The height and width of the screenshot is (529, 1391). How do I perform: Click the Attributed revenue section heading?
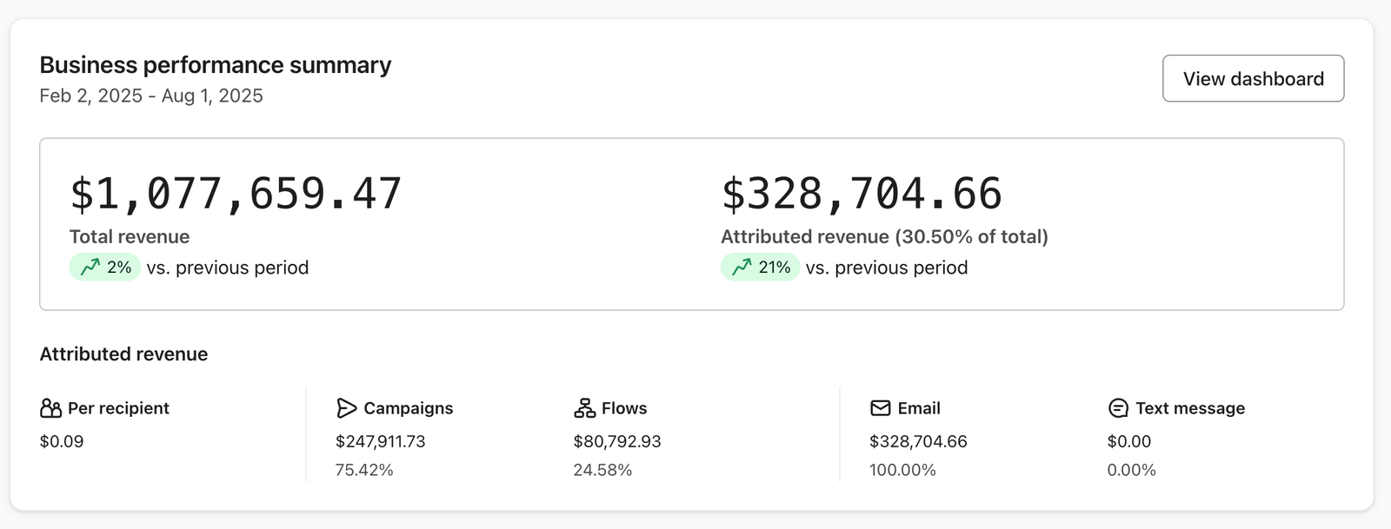[123, 354]
